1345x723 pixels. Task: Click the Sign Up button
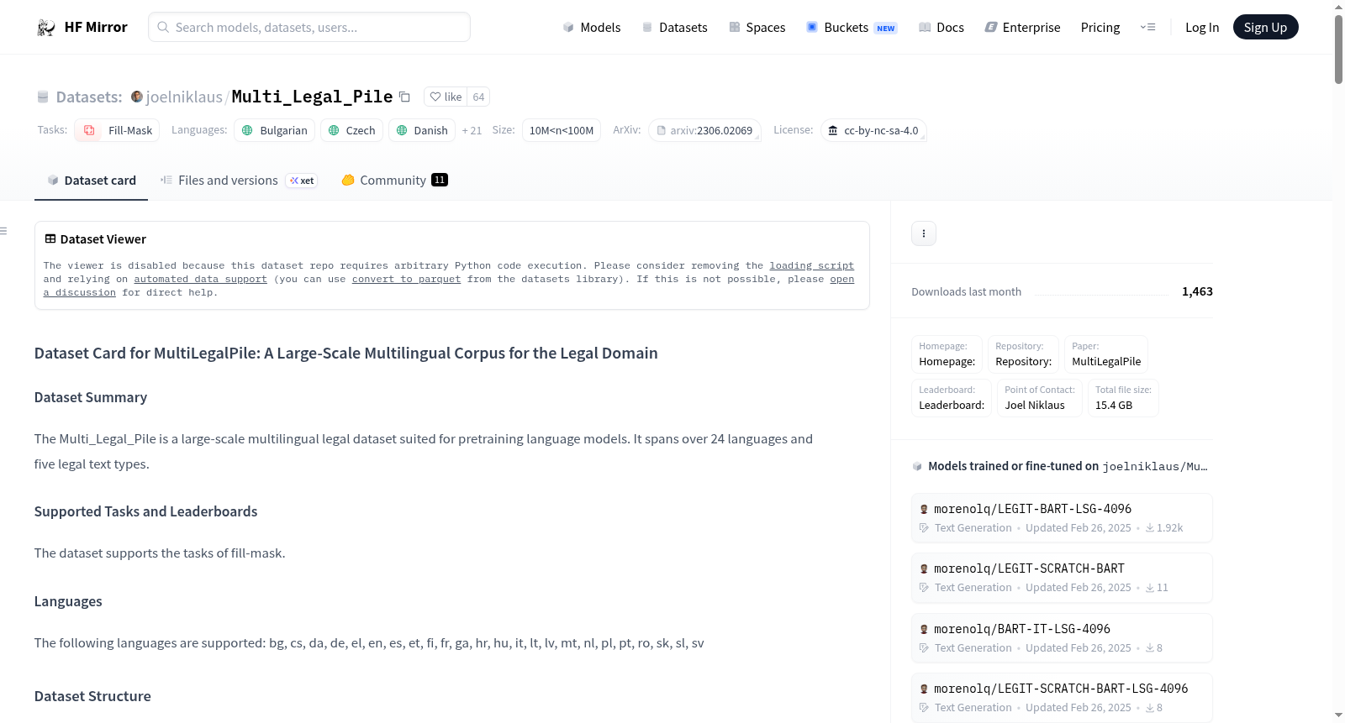1265,27
